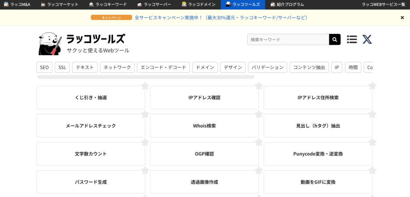Click the category tags horizontal scrollbar
Image resolution: width=410 pixels, height=197 pixels.
pos(146,77)
